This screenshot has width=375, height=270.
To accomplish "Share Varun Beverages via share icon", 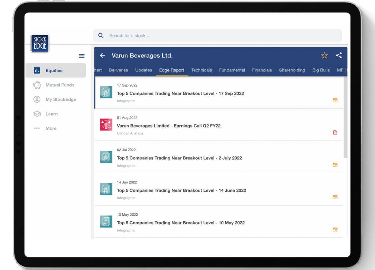I will coord(339,55).
